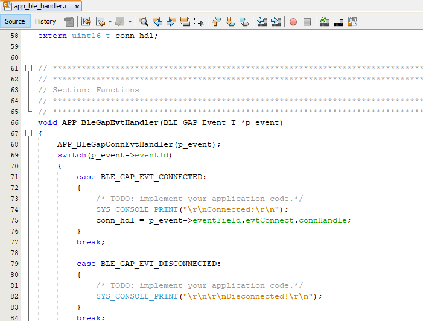Click the Find Selection magnifier icon
This screenshot has height=321, width=423.
click(x=144, y=22)
